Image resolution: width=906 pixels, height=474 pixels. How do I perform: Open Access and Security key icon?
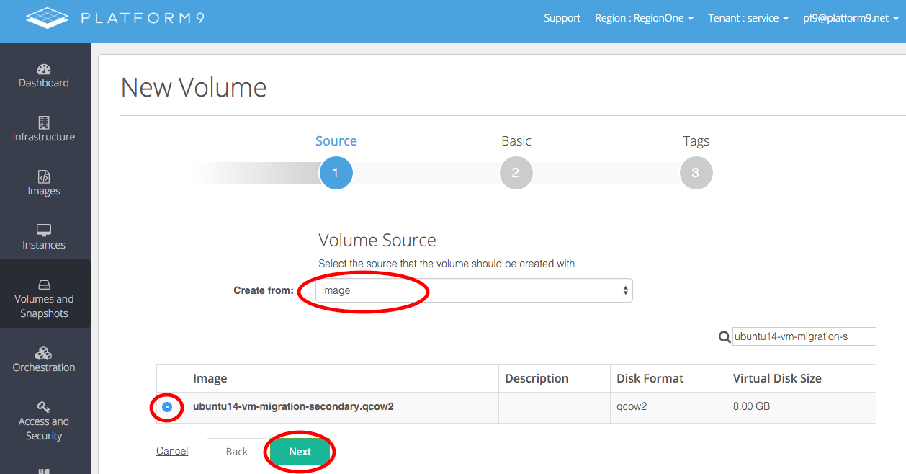point(44,408)
